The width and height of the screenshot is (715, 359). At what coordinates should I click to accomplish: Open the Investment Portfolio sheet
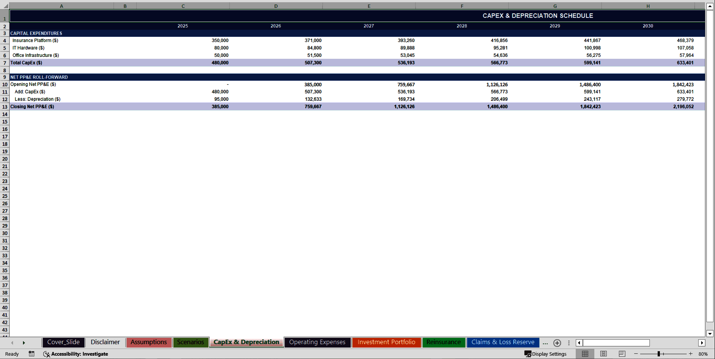tap(386, 342)
